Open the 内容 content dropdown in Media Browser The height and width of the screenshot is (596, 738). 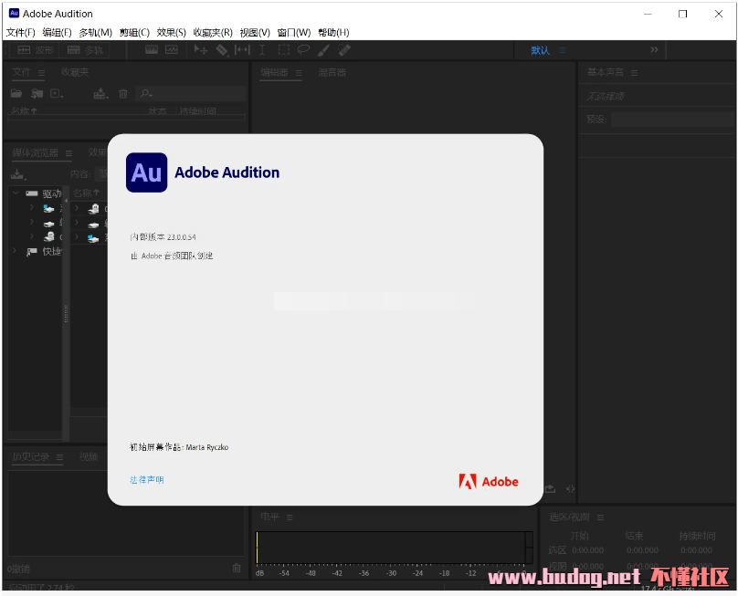pos(101,174)
